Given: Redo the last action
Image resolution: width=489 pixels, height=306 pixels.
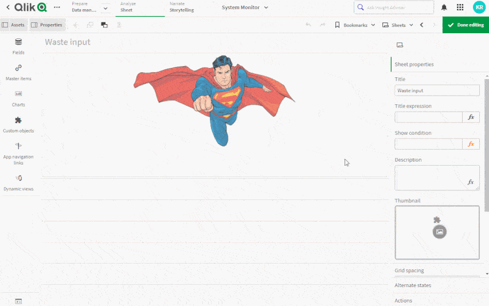Looking at the screenshot, I should (x=323, y=25).
